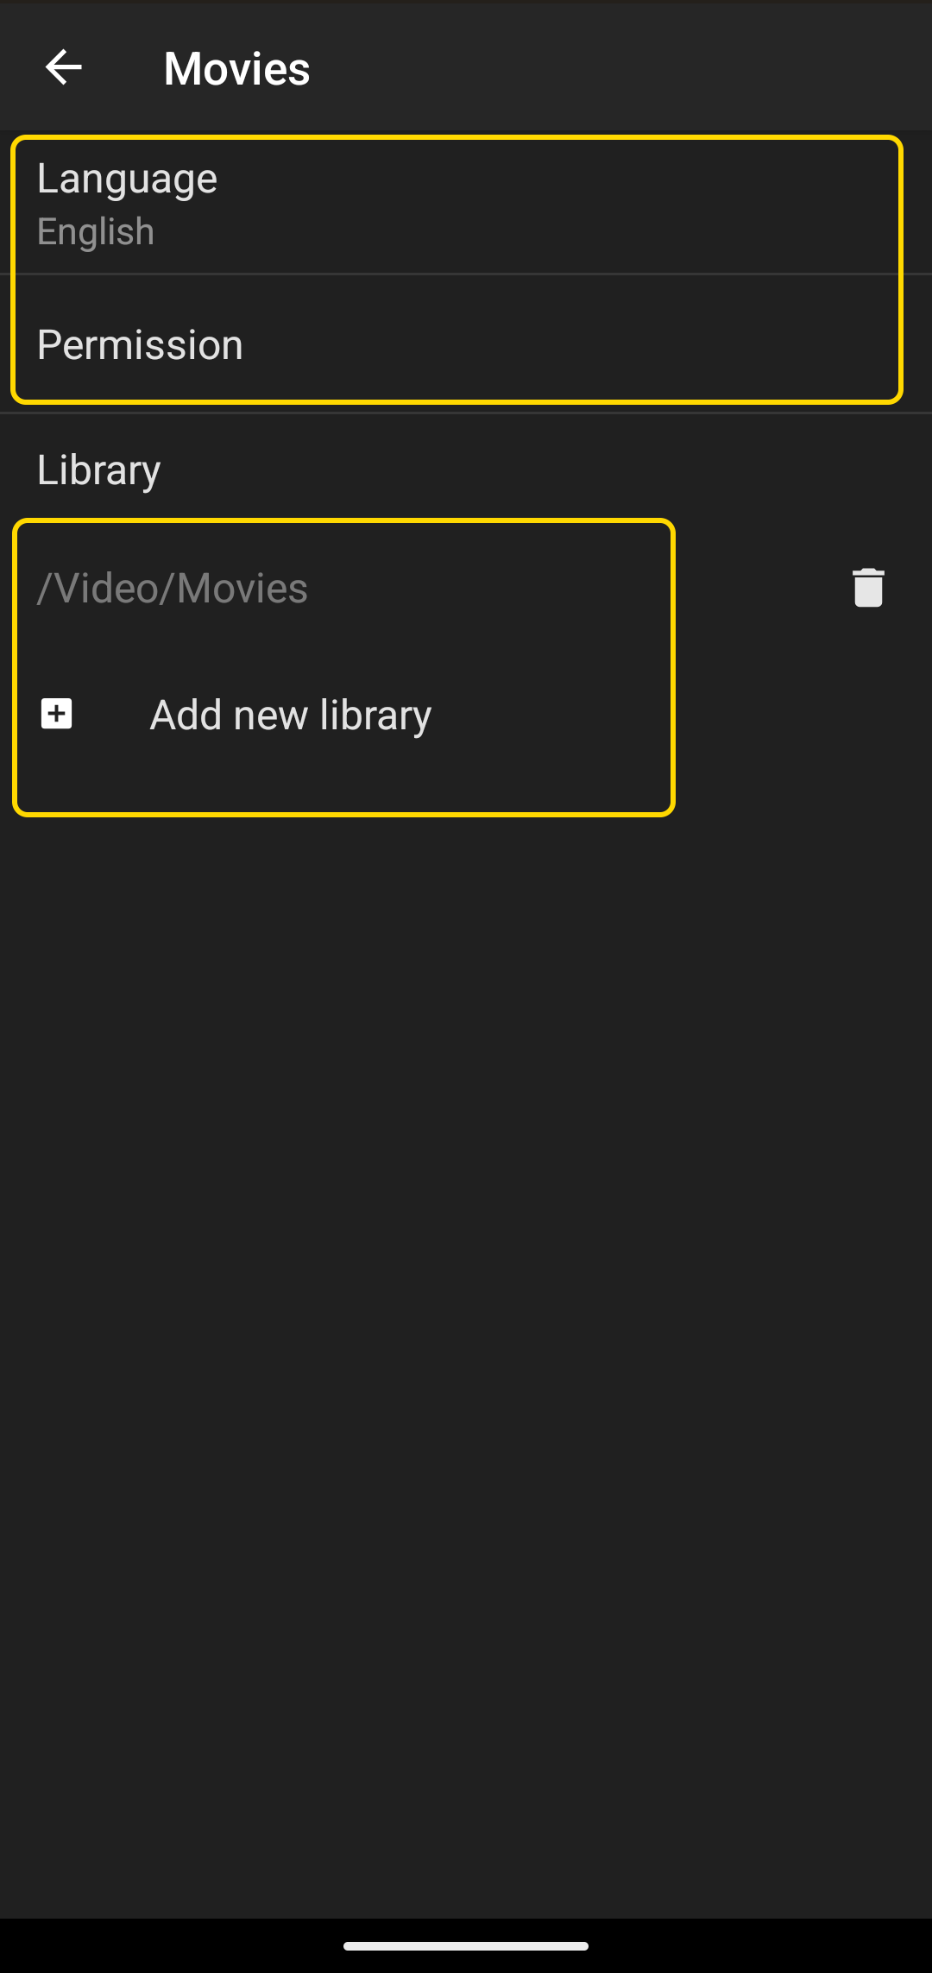Viewport: 932px width, 1973px height.
Task: Open the Permission settings
Action: 466,344
